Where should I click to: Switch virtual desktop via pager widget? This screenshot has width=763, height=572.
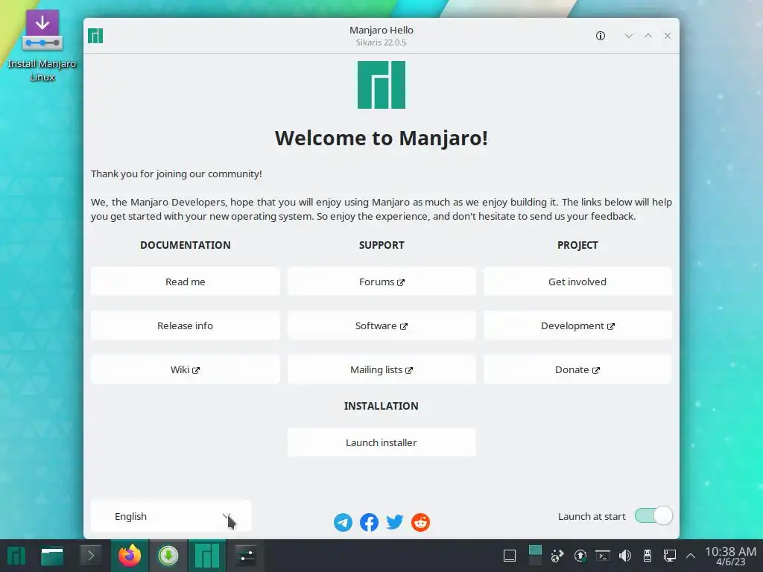[535, 556]
